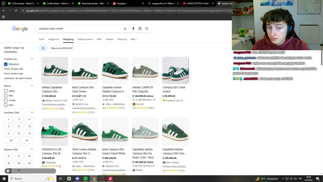Open network icon in system tray
The width and height of the screenshot is (323, 182).
[x=287, y=179]
